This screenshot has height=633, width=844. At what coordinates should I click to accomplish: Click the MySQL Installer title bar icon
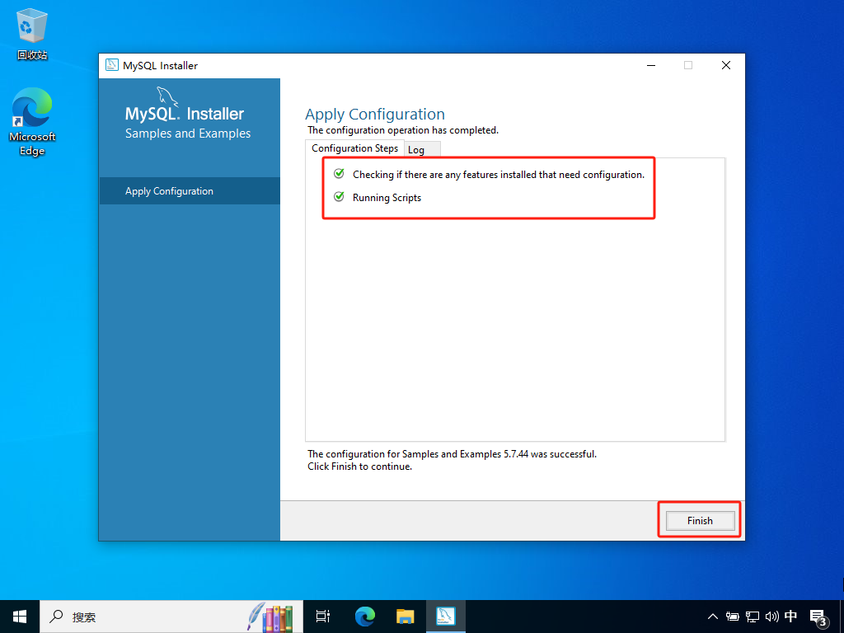click(112, 66)
